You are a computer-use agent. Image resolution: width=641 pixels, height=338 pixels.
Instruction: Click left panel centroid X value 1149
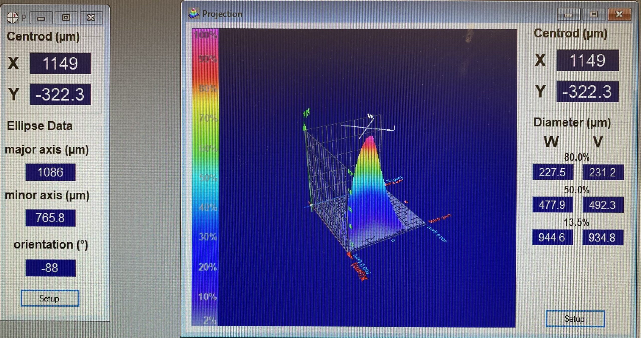pyautogui.click(x=60, y=63)
